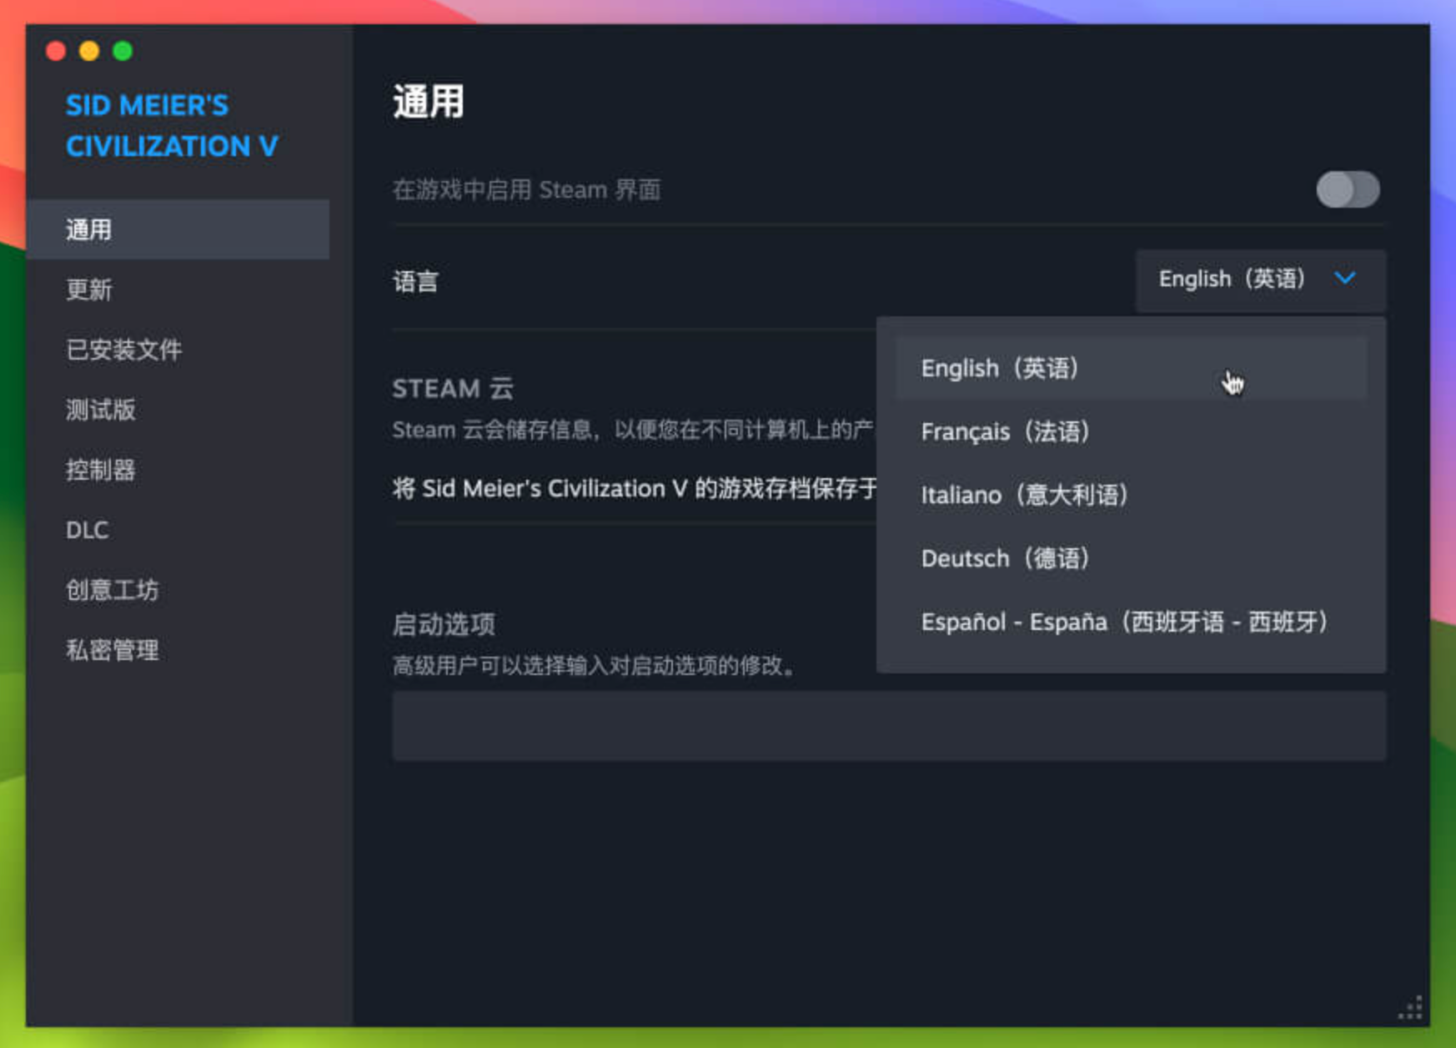1456x1048 pixels.
Task: Select English（英语）from the language list
Action: coord(1131,368)
